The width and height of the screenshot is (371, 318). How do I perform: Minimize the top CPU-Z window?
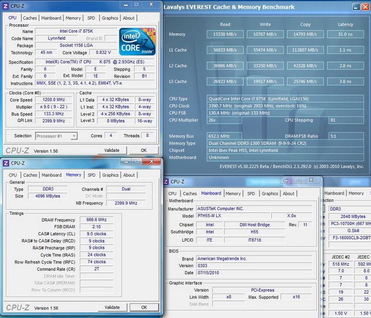(126, 5)
